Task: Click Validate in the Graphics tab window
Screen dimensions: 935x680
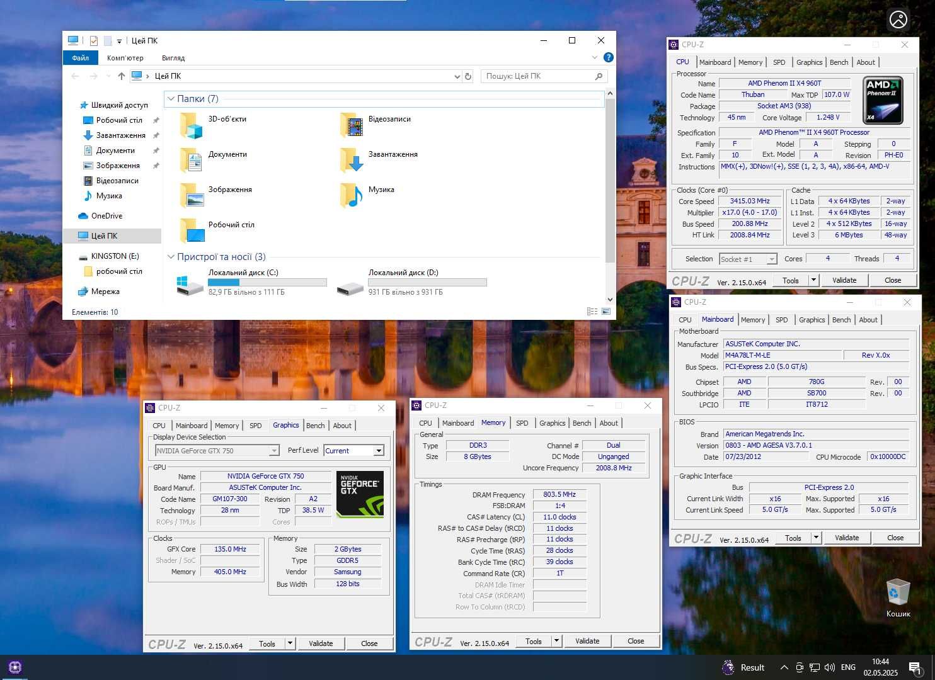Action: [320, 643]
